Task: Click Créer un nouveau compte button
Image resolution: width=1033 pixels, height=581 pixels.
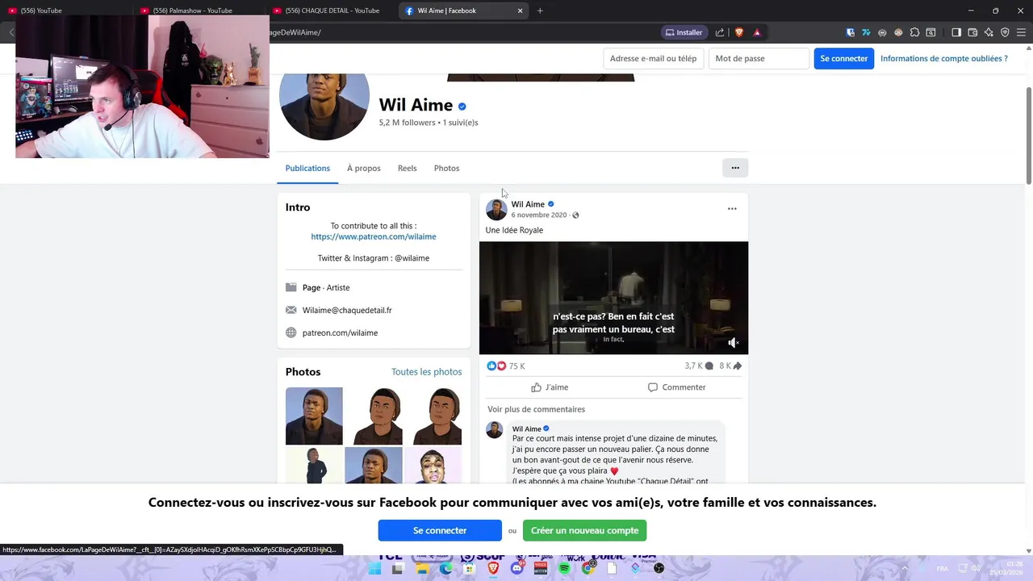Action: coord(584,530)
